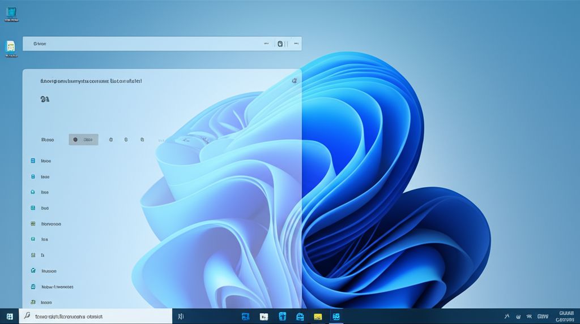Open the blue desktop icon at top-left corner

point(11,14)
